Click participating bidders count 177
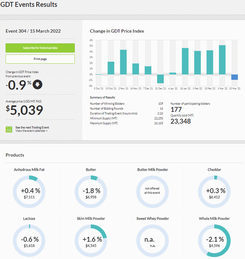245x259 pixels. (x=176, y=110)
